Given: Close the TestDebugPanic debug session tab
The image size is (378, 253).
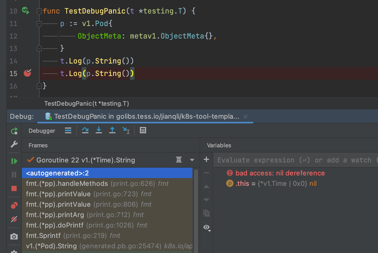Looking at the screenshot, I should (x=245, y=117).
